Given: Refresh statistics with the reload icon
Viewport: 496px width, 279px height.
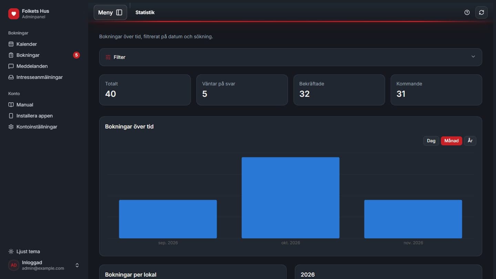Looking at the screenshot, I should click(x=482, y=12).
